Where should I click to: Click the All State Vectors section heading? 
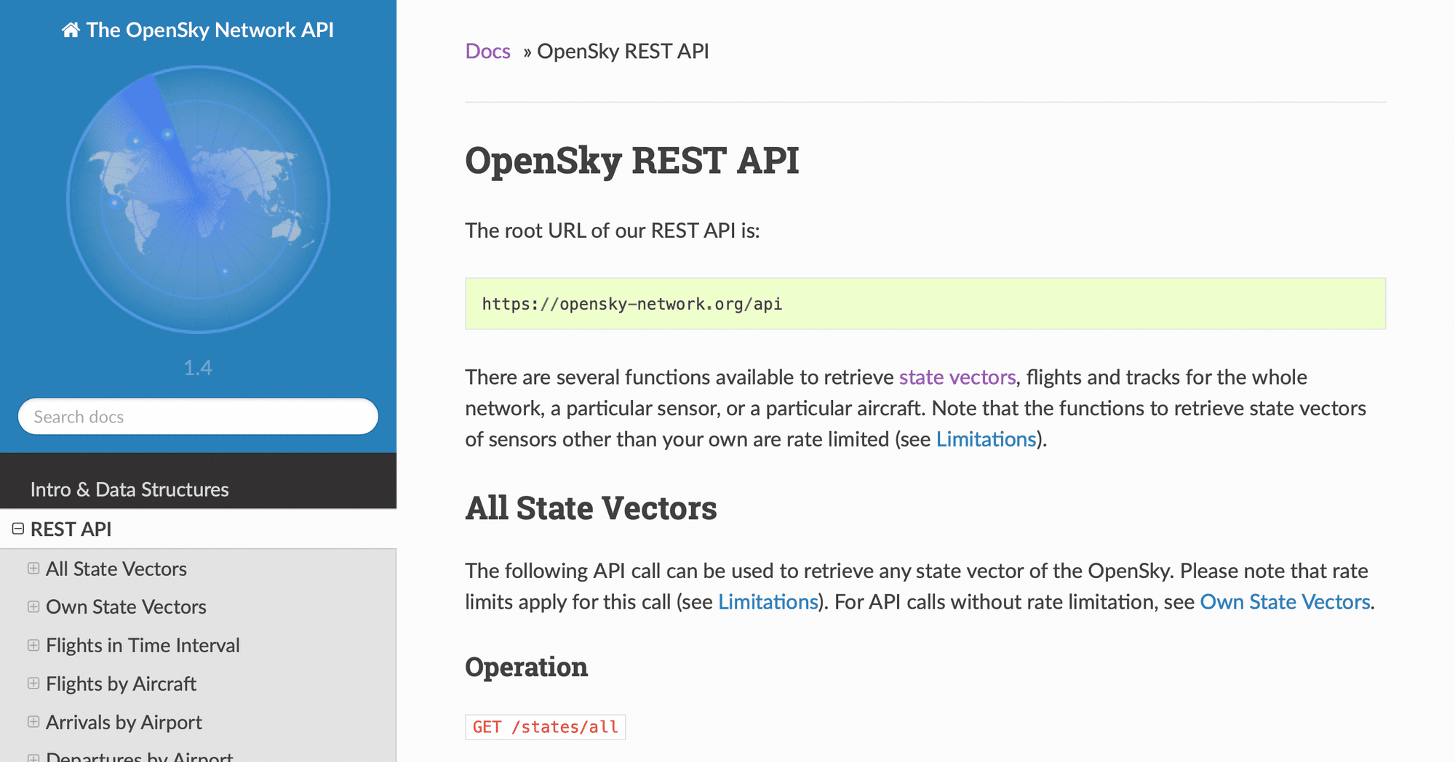(591, 508)
